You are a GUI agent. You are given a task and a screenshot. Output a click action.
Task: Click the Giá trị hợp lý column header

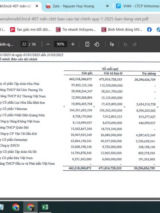(113, 73)
